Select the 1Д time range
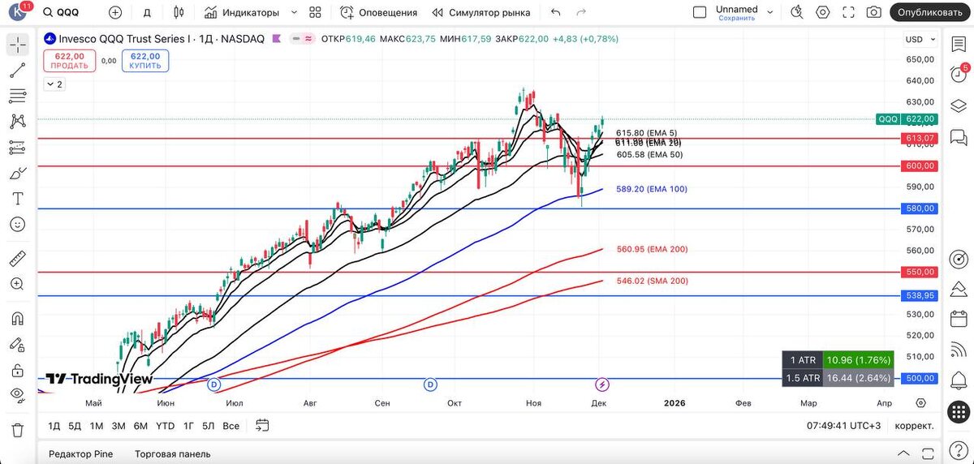The image size is (974, 464). pos(54,426)
